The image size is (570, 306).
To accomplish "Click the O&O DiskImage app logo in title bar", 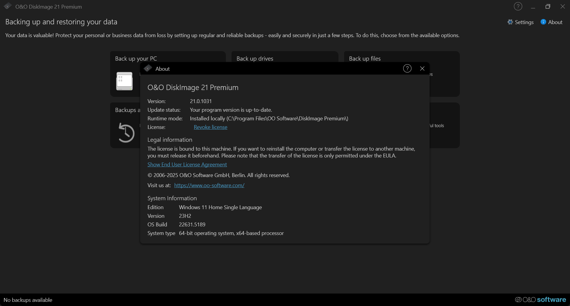I will (8, 6).
